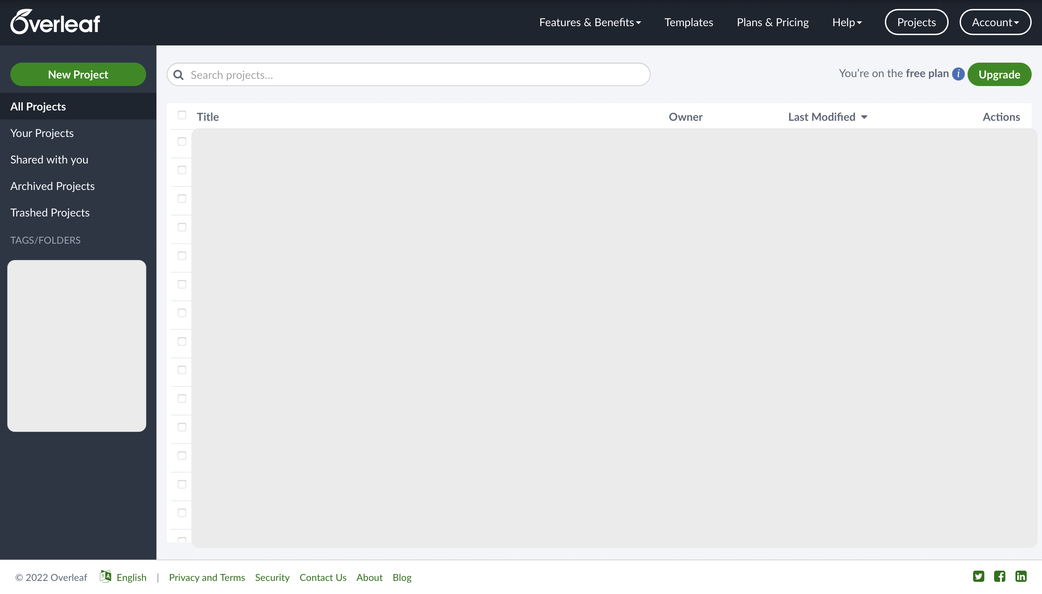Screen dimensions: 1042x594
Task: Open the Help dropdown menu
Action: [847, 22]
